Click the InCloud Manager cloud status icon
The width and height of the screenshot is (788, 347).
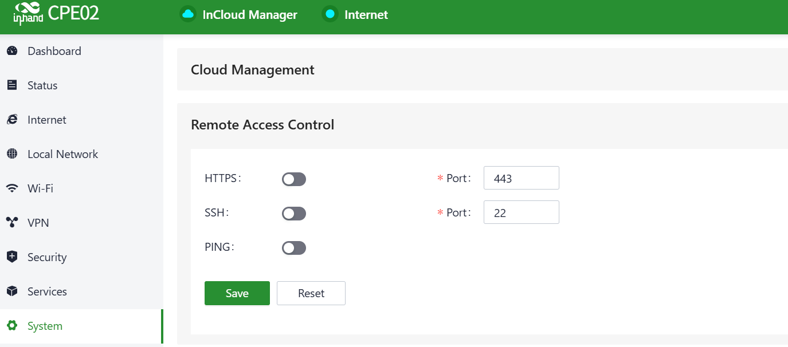188,15
